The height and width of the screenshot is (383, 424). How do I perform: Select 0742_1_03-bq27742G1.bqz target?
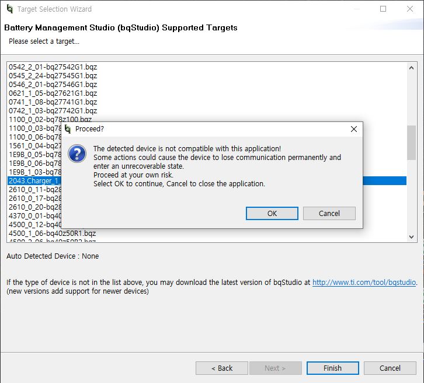click(53, 111)
